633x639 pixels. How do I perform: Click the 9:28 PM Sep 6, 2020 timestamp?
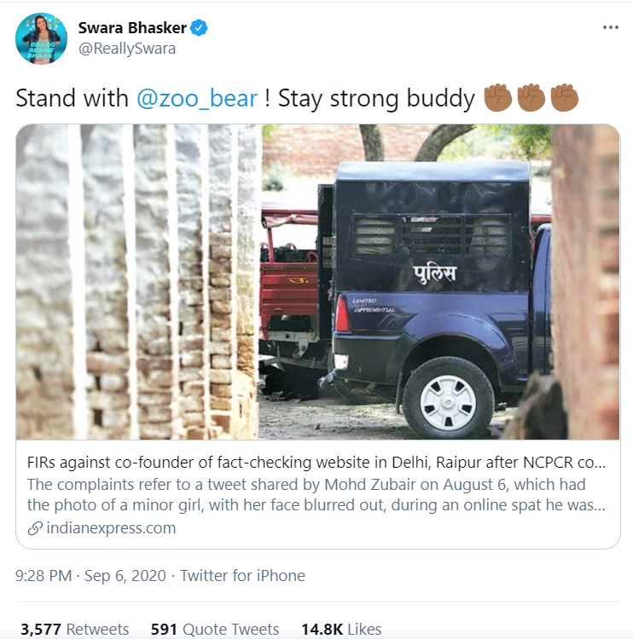[x=90, y=576]
